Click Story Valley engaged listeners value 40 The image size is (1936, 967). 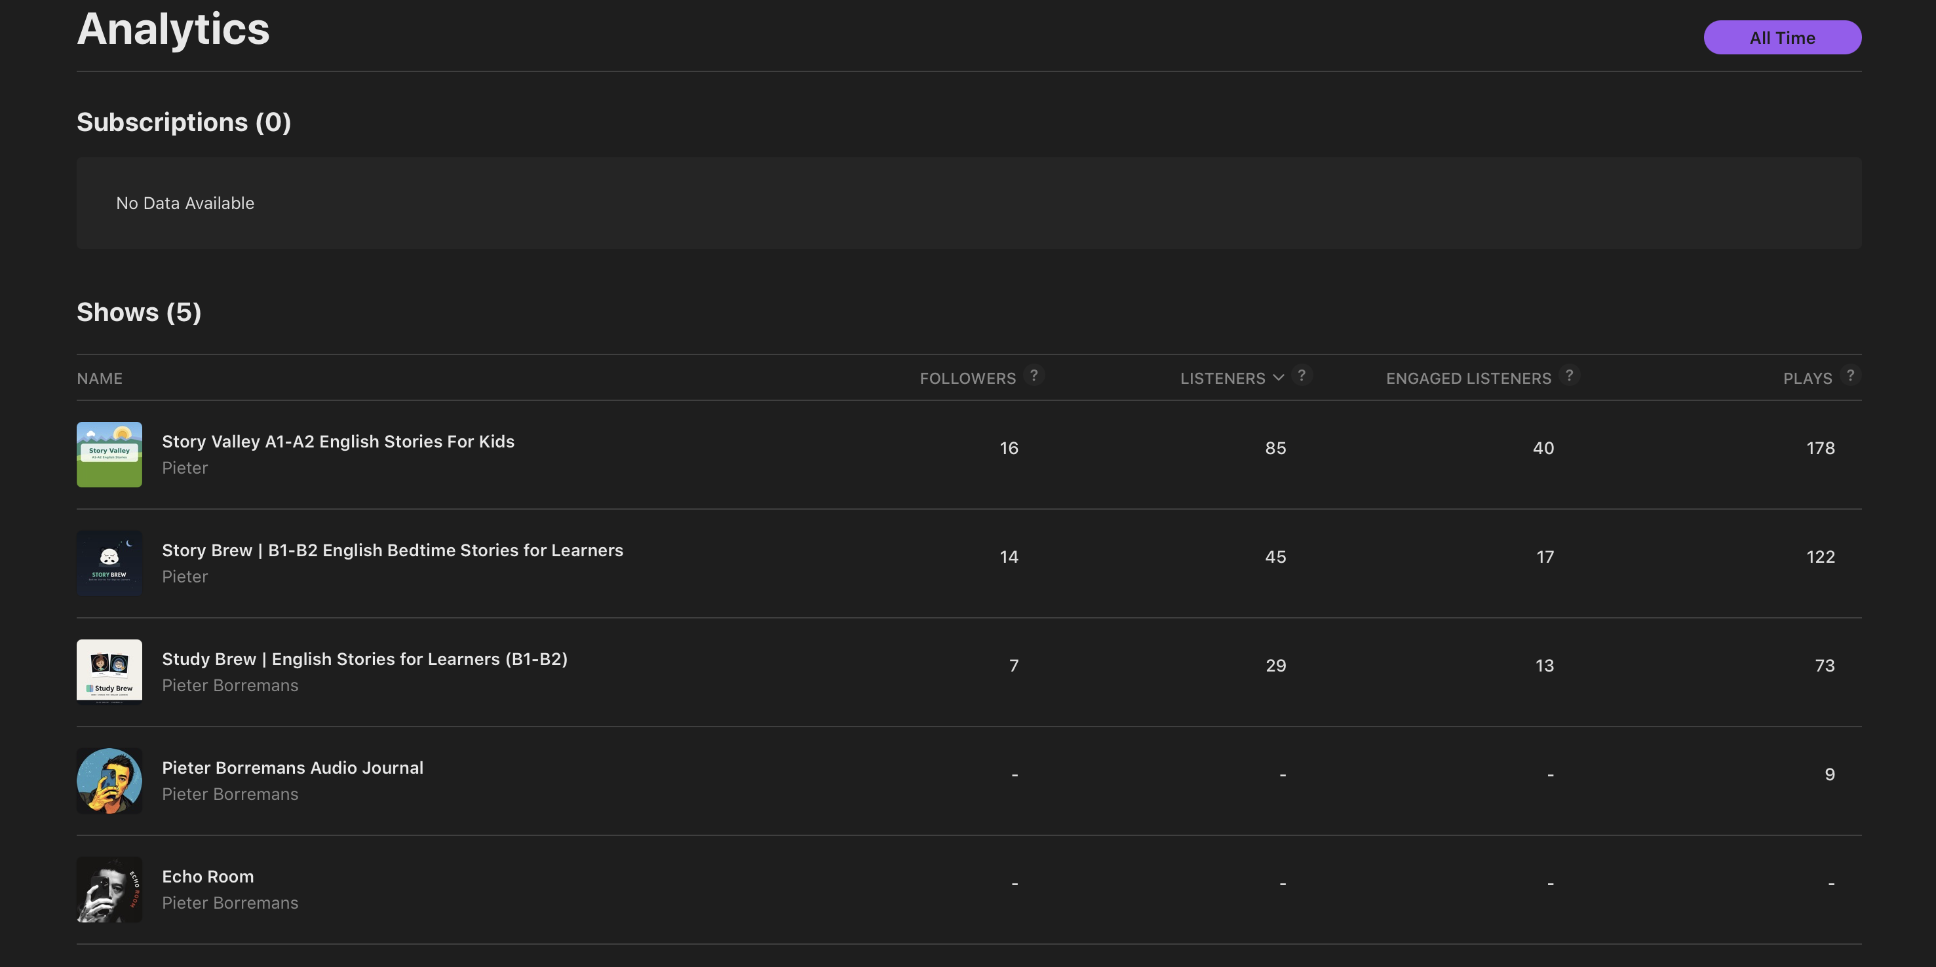click(x=1543, y=449)
